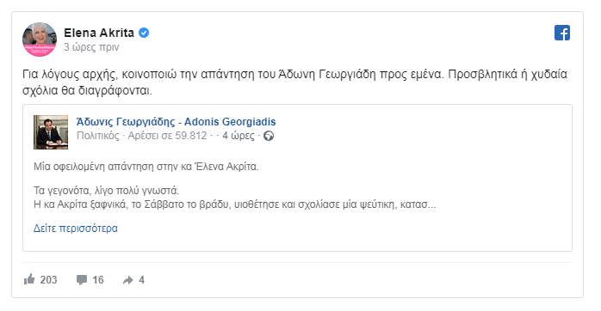Click the speech bubble comment icon
This screenshot has width=601, height=311.
(x=81, y=279)
